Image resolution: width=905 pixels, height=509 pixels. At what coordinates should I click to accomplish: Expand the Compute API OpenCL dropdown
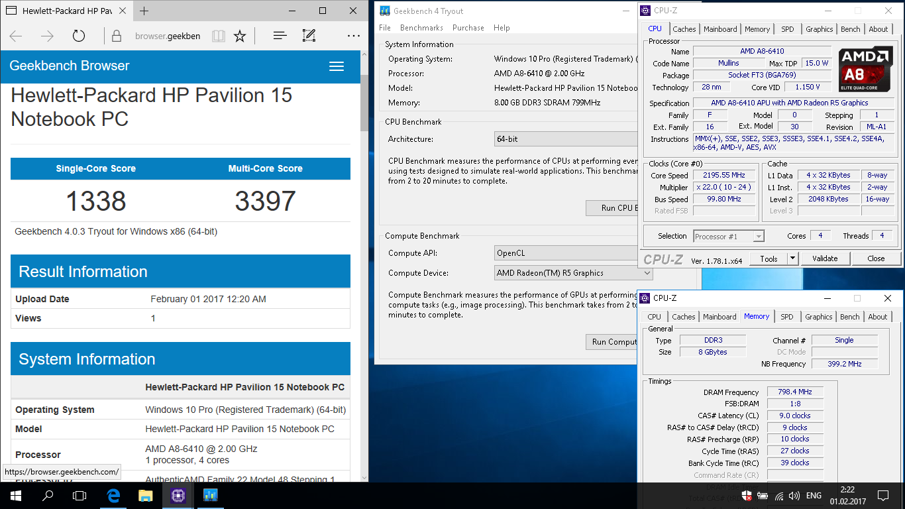pyautogui.click(x=566, y=253)
